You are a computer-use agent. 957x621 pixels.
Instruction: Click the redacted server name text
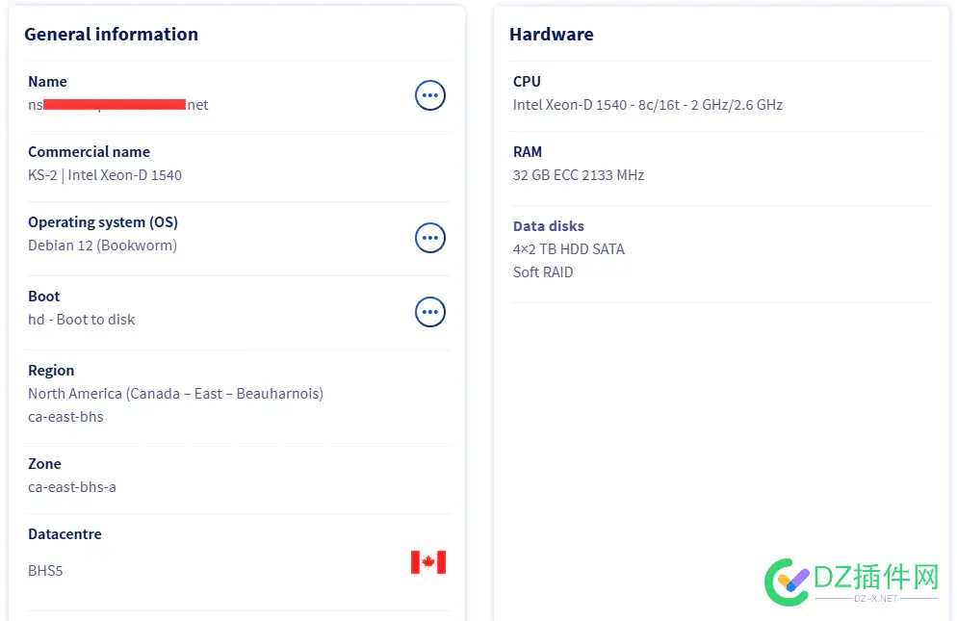pyautogui.click(x=117, y=105)
